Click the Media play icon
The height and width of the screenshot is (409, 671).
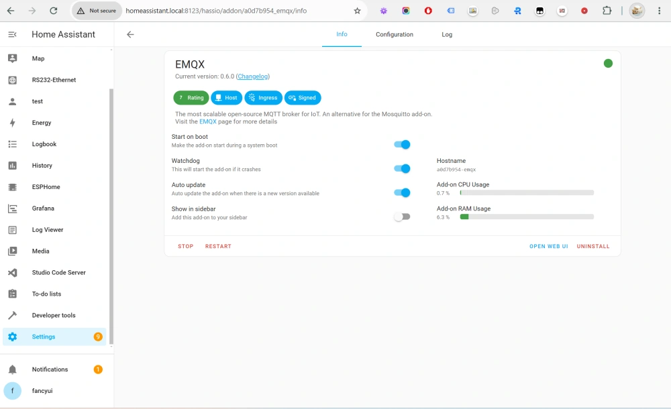click(12, 251)
